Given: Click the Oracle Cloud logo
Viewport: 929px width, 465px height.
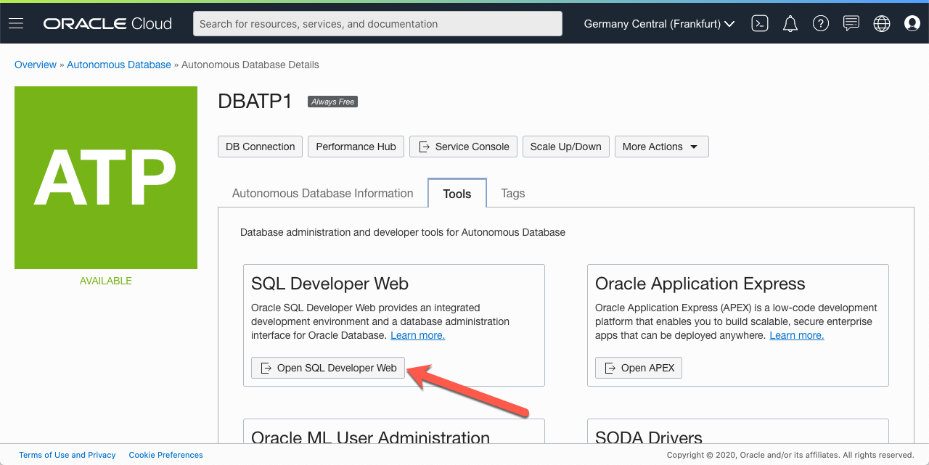Looking at the screenshot, I should (x=107, y=24).
